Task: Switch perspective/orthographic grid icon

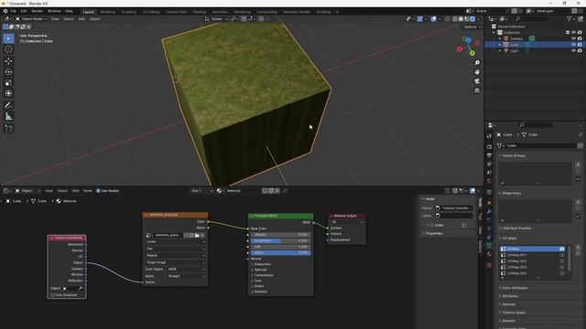Action: click(x=477, y=90)
